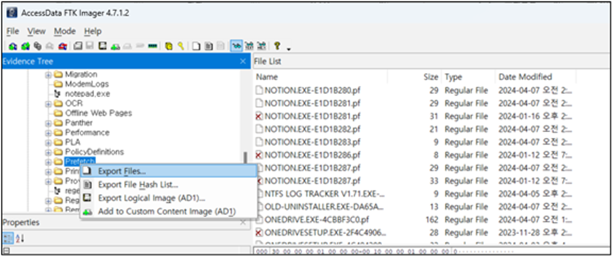The image size is (612, 256).
Task: Choose Add to Custom Content Image (AD1)
Action: [x=169, y=212]
